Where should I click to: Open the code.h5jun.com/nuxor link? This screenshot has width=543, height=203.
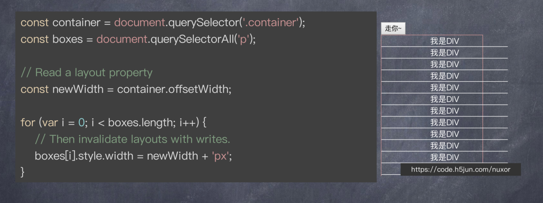point(460,169)
